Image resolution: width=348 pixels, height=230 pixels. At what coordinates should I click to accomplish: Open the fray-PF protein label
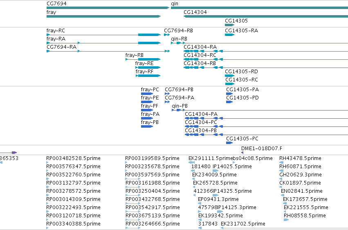point(150,106)
